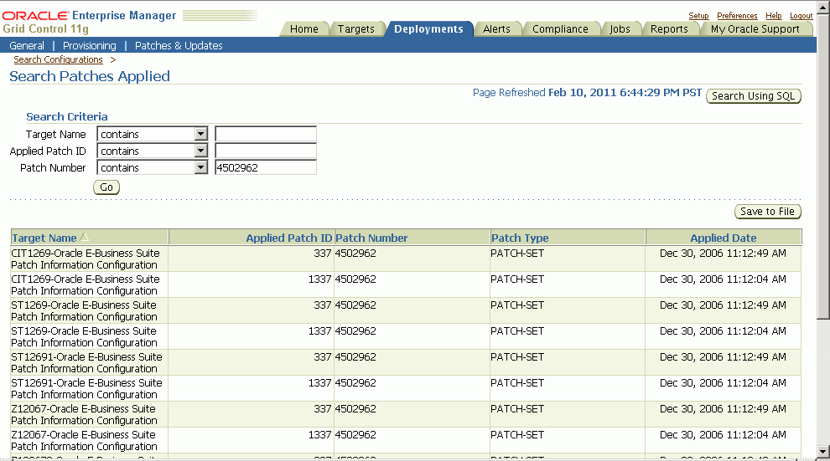Click the Target Name text input field
This screenshot has width=830, height=461.
tap(266, 134)
